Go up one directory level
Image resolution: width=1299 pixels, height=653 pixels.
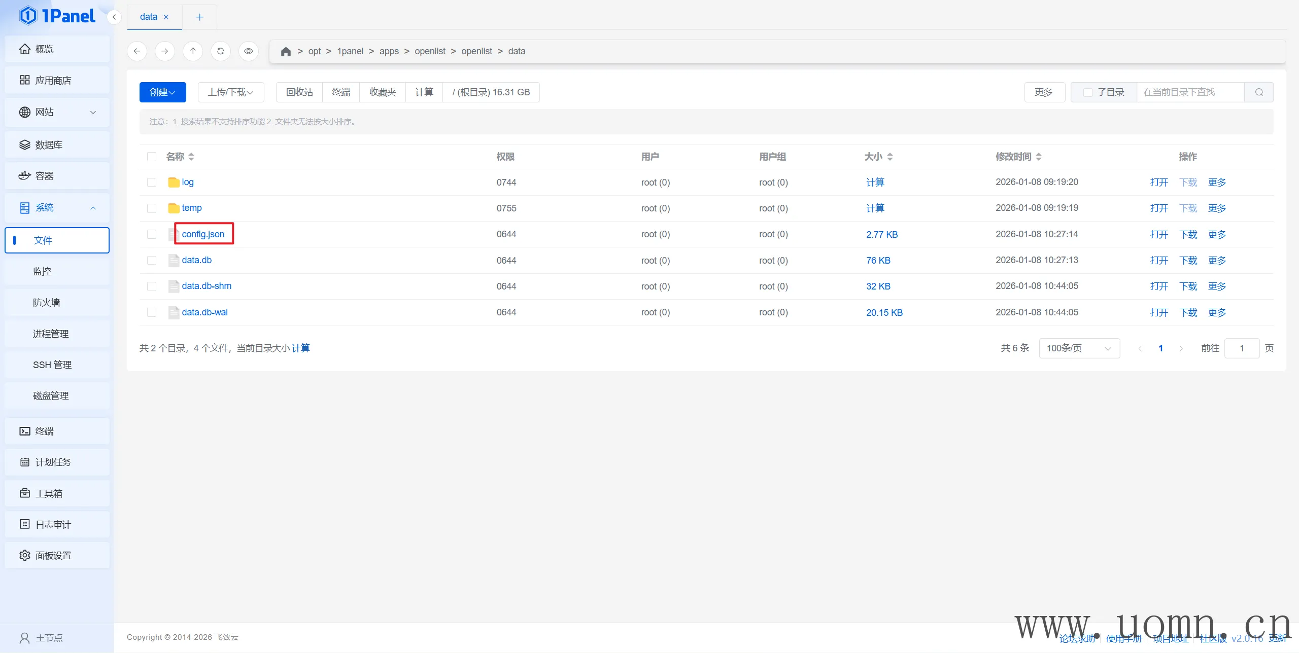(x=193, y=51)
